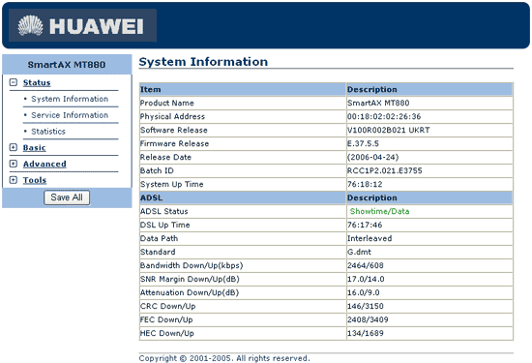This screenshot has height=363, width=532.
Task: Open the Statistics page
Action: click(48, 132)
